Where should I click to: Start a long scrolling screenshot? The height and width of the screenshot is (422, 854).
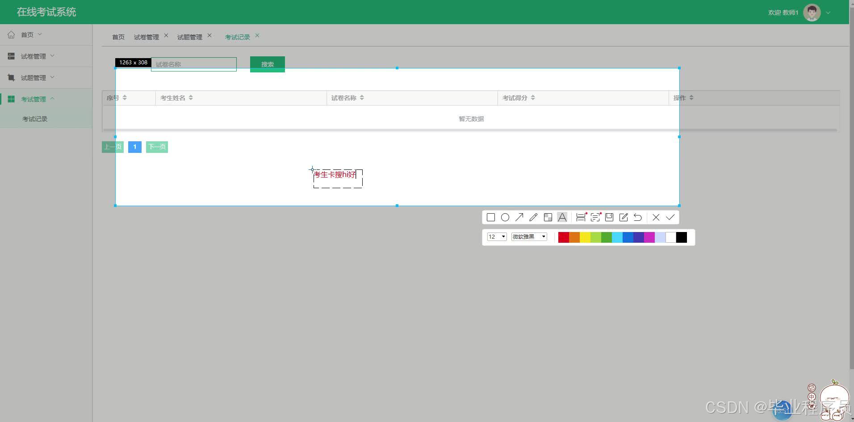581,217
